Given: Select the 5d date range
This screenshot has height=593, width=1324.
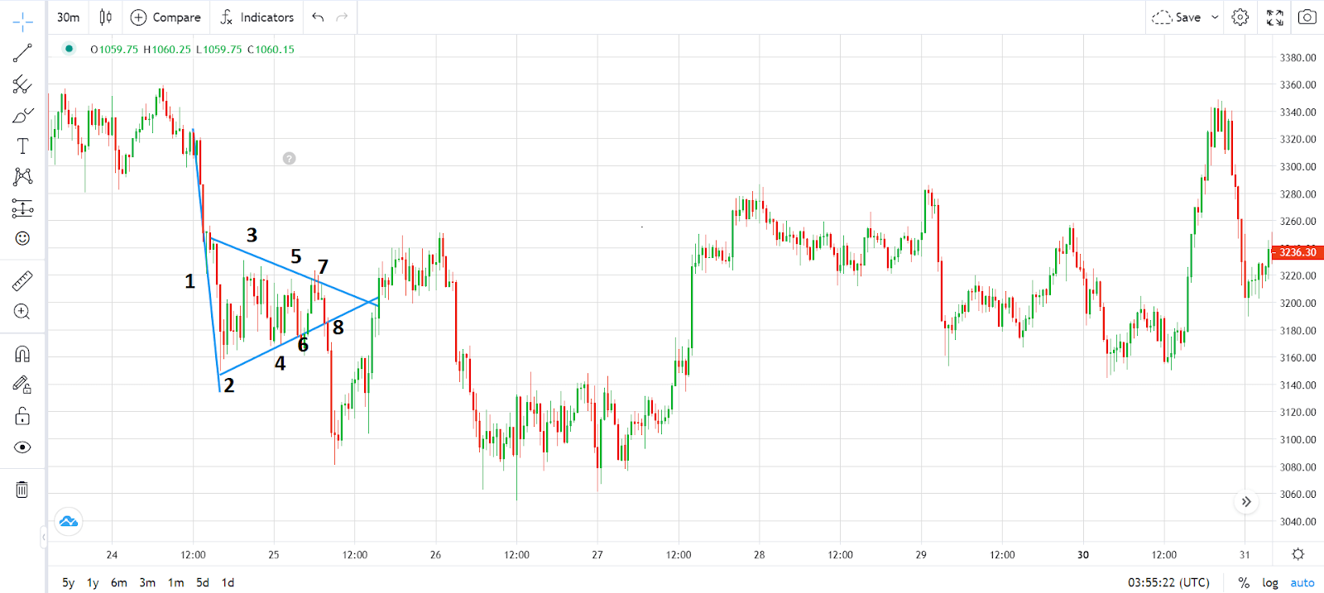Looking at the screenshot, I should click(203, 583).
